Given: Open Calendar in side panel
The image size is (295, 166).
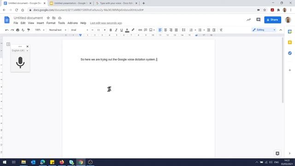Looking at the screenshot, I should coord(290,32).
